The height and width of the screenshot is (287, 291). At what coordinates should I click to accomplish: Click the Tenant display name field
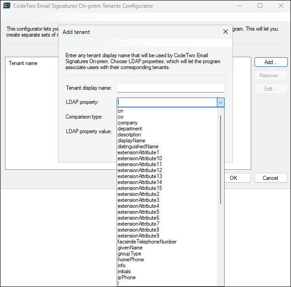click(x=171, y=88)
